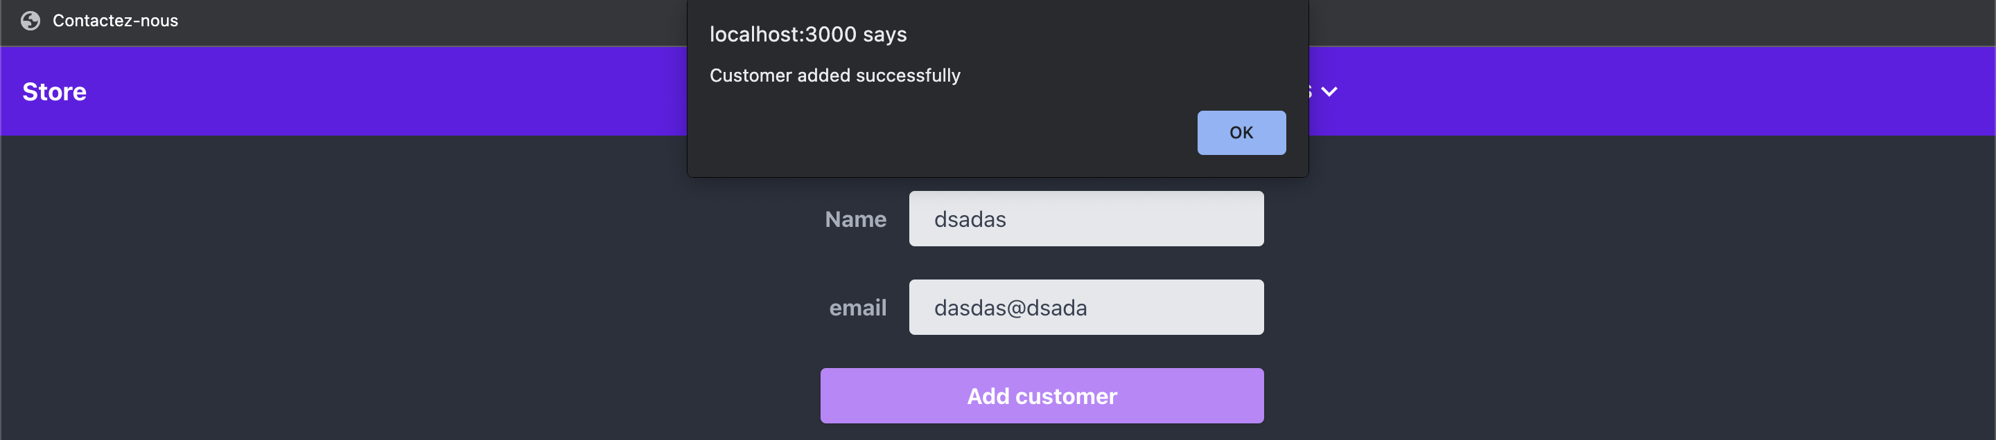Screen dimensions: 1996x440
Task: Click the globe favicon in browser tab
Action: (30, 21)
